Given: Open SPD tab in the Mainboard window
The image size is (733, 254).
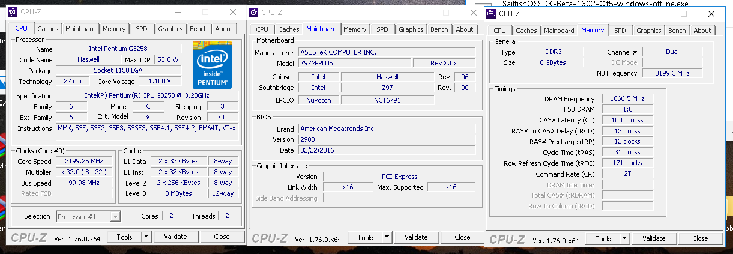Looking at the screenshot, I should (382, 29).
